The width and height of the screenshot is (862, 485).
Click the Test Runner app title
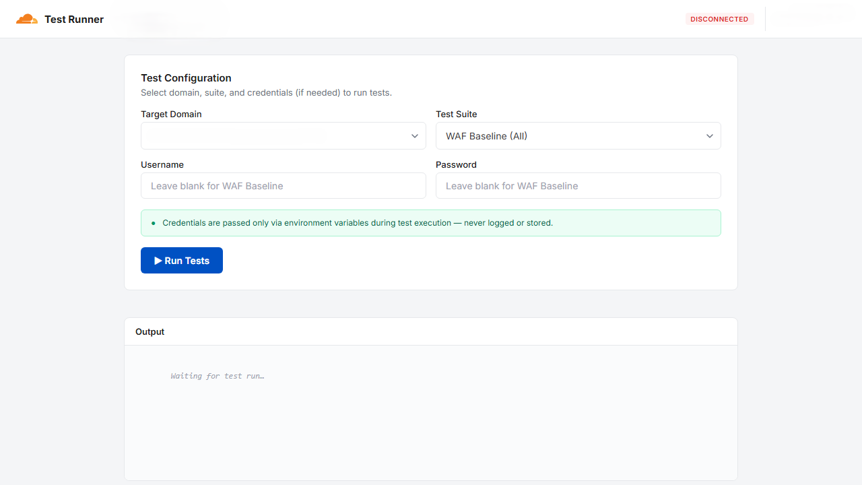pyautogui.click(x=74, y=19)
